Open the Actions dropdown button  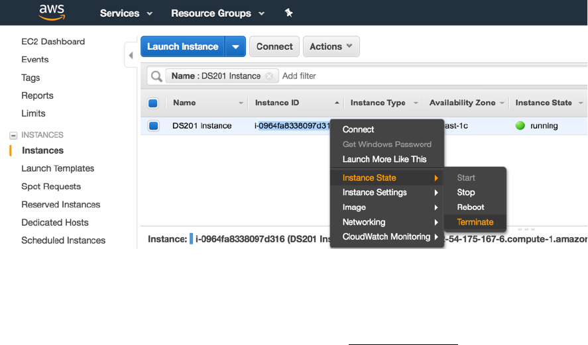[331, 47]
